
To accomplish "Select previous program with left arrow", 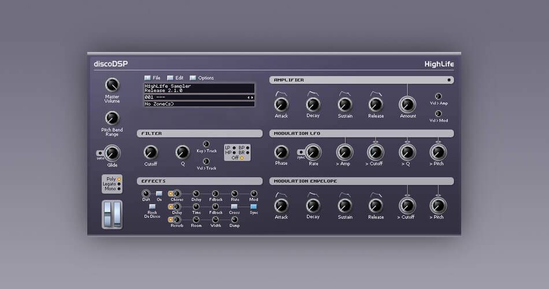I will (248, 97).
